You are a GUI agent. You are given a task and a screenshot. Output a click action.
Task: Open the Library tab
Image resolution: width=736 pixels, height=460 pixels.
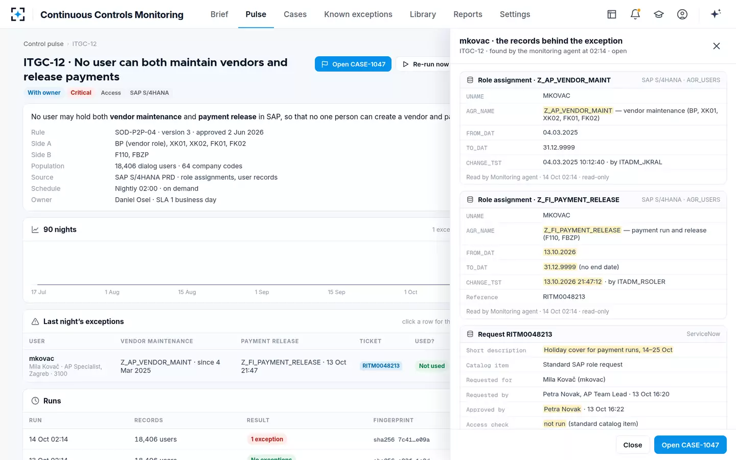click(x=423, y=14)
